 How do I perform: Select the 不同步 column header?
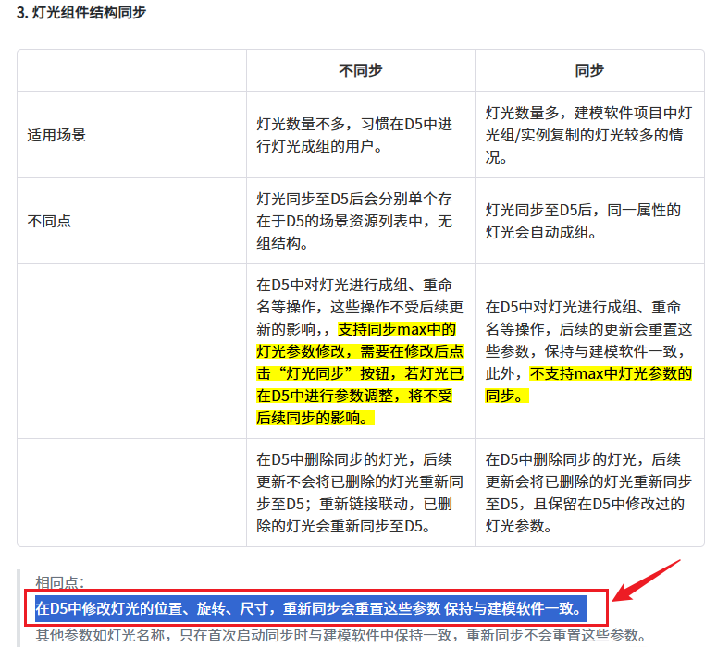point(360,70)
